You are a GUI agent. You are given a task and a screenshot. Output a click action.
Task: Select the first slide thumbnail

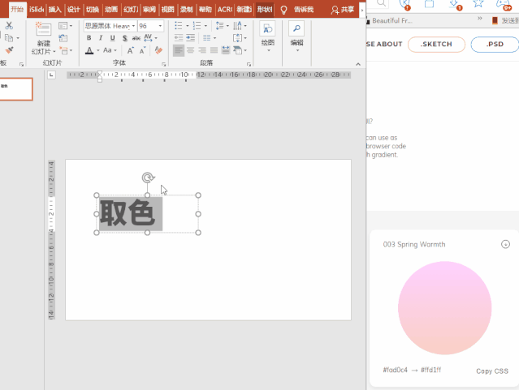[x=16, y=89]
